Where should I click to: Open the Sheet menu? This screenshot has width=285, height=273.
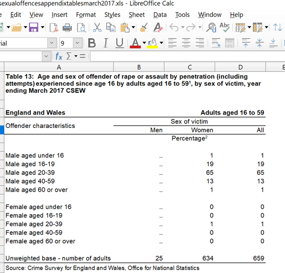[137, 15]
